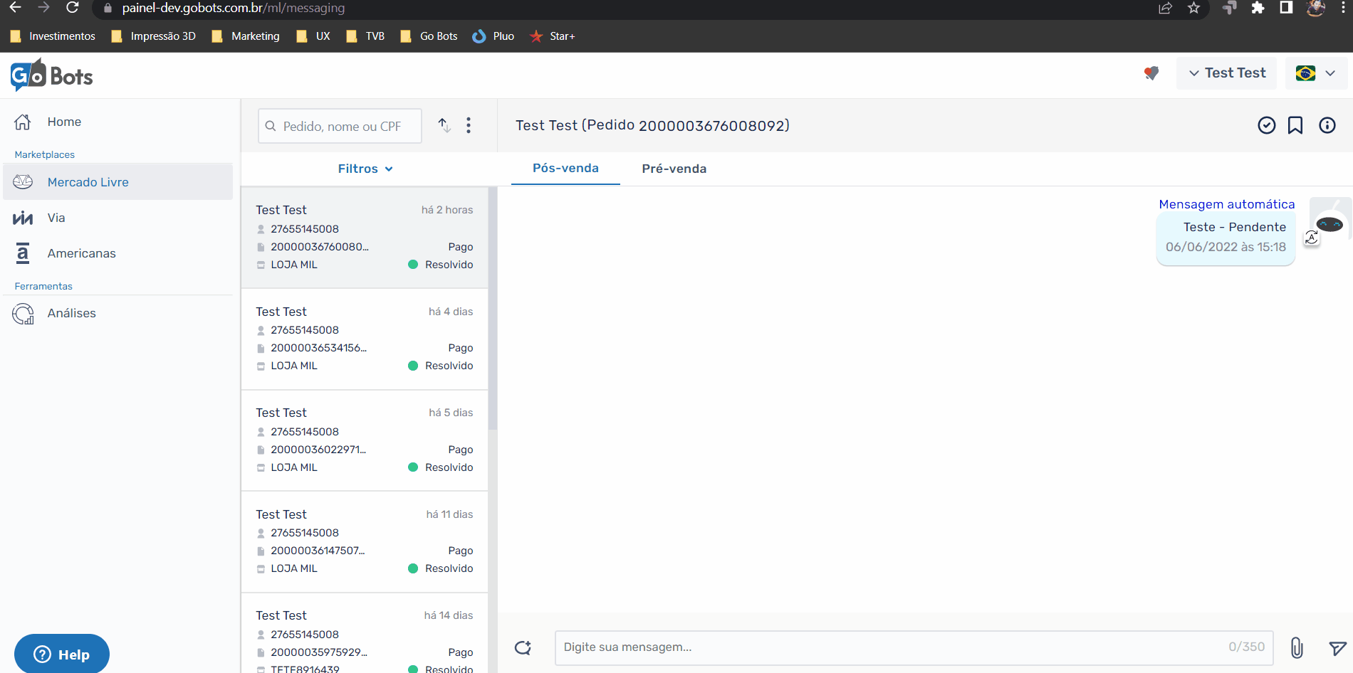Screen dimensions: 1353x673
Task: Open the Pluo bookmark
Action: pos(493,36)
